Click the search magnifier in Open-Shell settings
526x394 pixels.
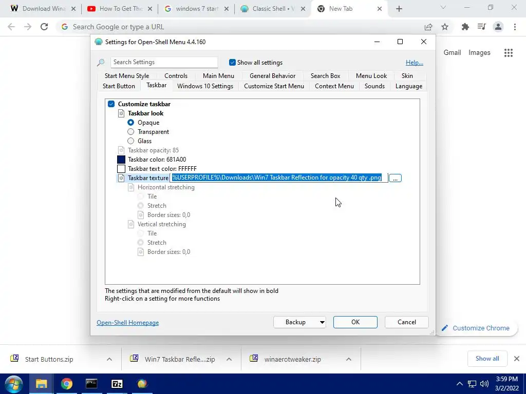click(101, 62)
